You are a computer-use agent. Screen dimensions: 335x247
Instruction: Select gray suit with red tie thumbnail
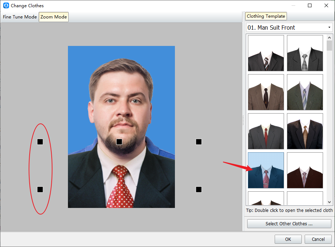266,131
